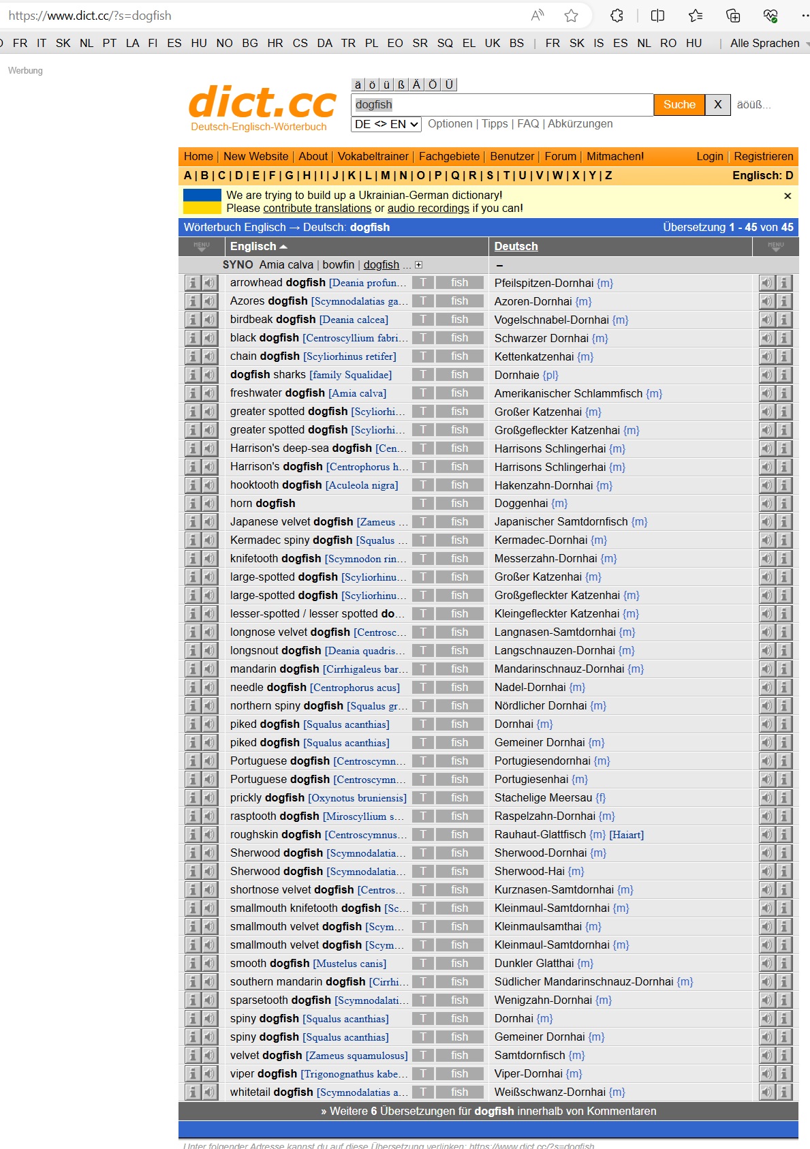The image size is (810, 1149).
Task: Click T tag icon for horn dogfish
Action: [423, 504]
